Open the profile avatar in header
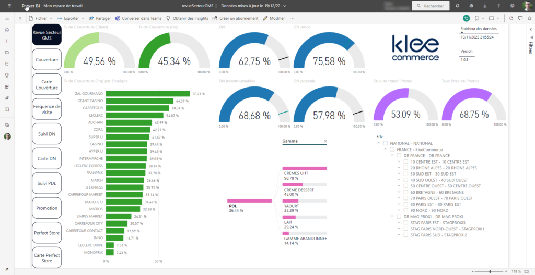The width and height of the screenshot is (535, 275). (x=527, y=6)
